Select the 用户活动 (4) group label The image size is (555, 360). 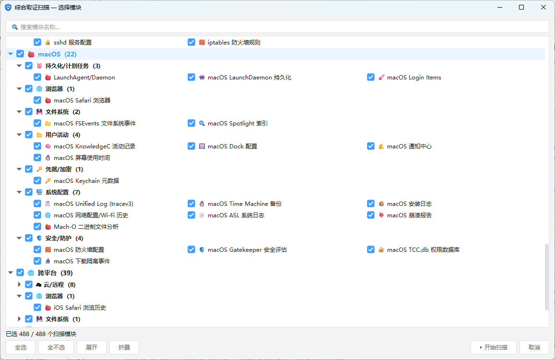tap(63, 135)
